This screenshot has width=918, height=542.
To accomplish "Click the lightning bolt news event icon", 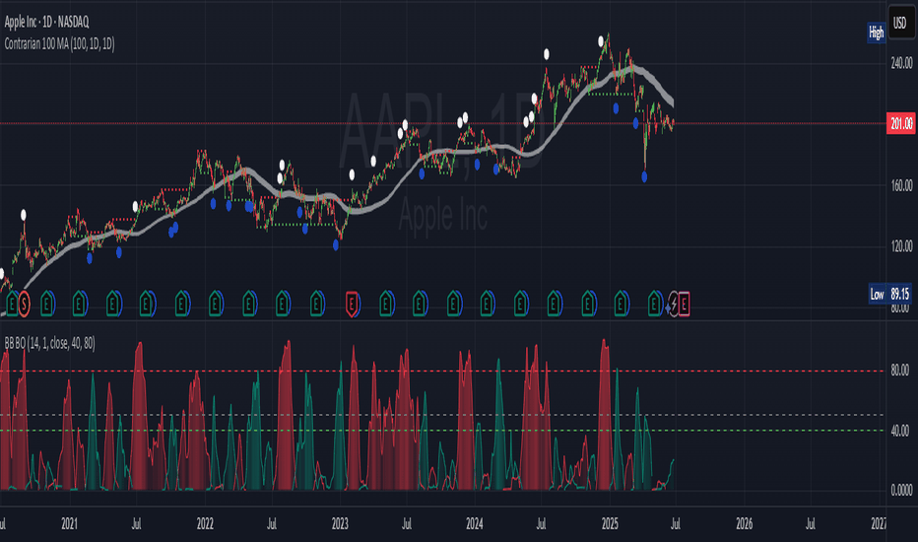I will tap(674, 304).
